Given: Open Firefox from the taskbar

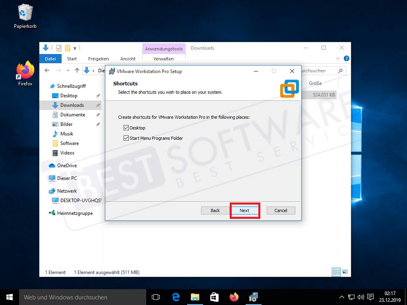Looking at the screenshot, I should 234,297.
